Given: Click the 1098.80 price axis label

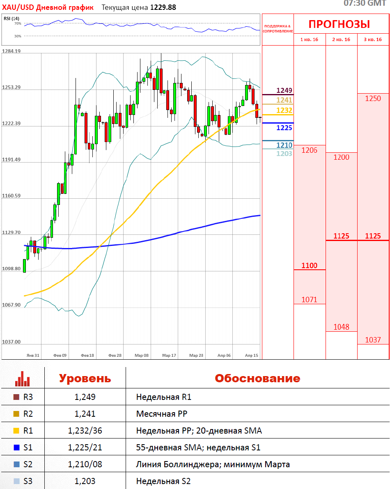Looking at the screenshot, I should [x=11, y=269].
